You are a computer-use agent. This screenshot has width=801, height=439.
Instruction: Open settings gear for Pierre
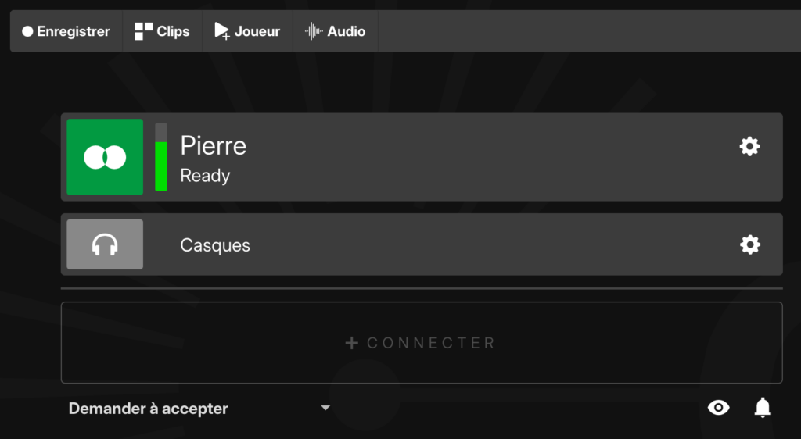(x=749, y=147)
